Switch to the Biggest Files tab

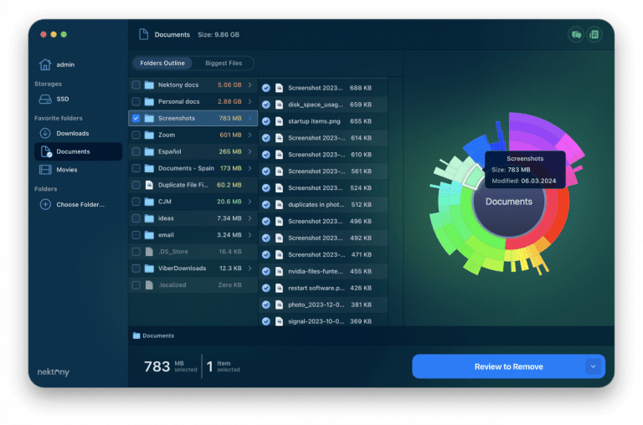tap(223, 64)
